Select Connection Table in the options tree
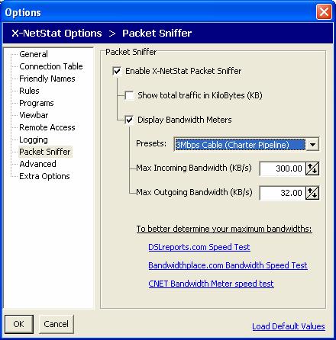This screenshot has height=340, width=336. point(51,66)
